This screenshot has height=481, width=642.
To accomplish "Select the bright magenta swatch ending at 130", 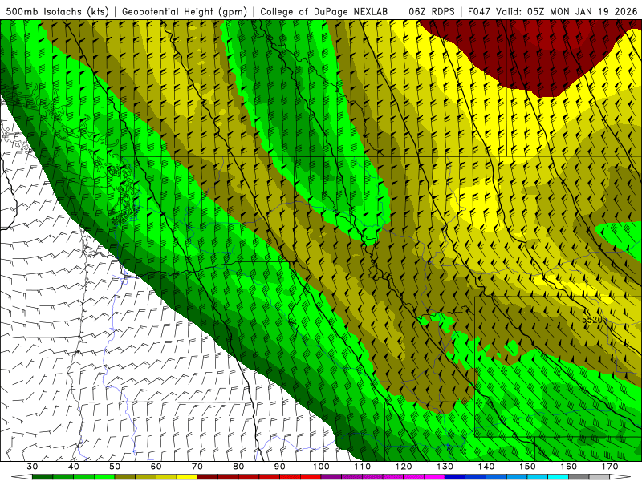I will coord(435,478).
